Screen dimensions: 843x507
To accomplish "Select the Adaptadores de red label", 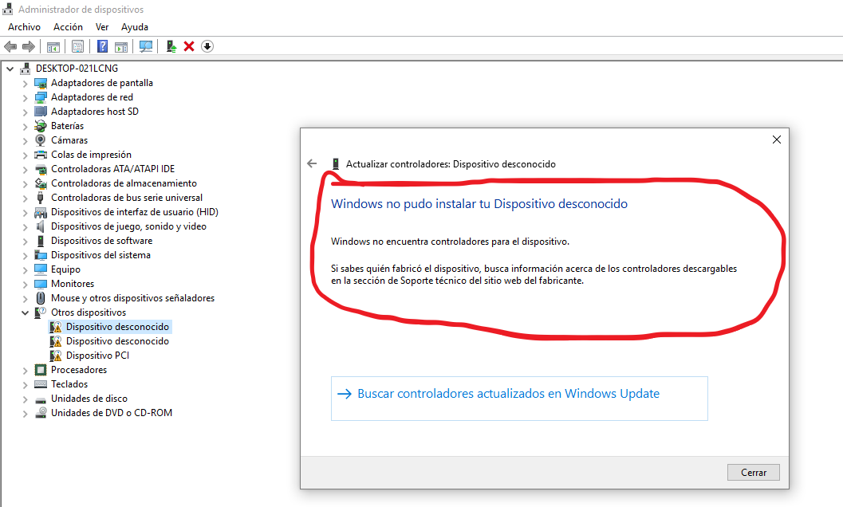I will click(92, 97).
